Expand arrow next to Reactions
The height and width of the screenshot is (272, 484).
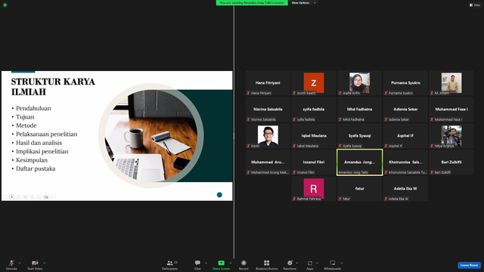297,263
